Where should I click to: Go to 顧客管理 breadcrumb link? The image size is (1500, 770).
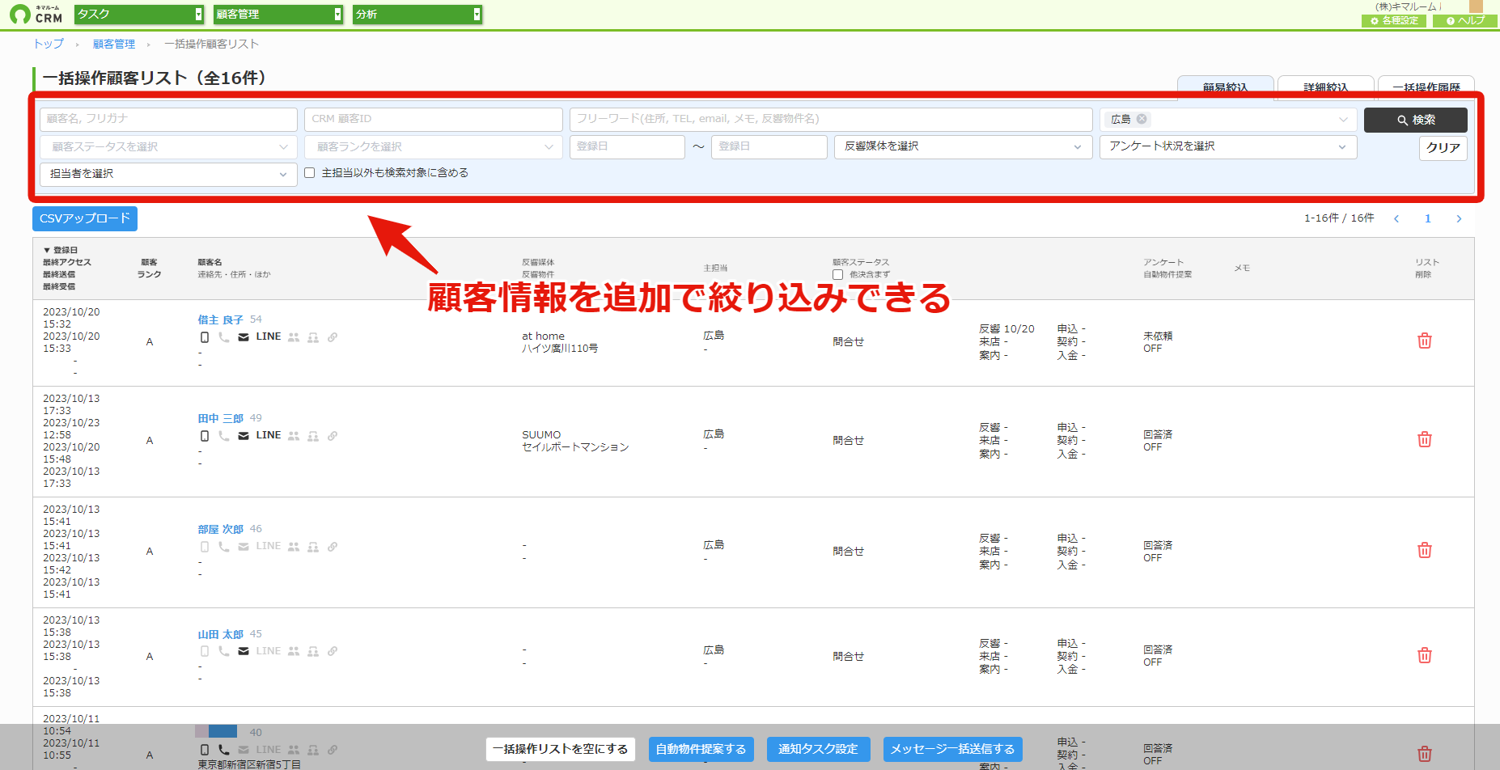[x=114, y=44]
